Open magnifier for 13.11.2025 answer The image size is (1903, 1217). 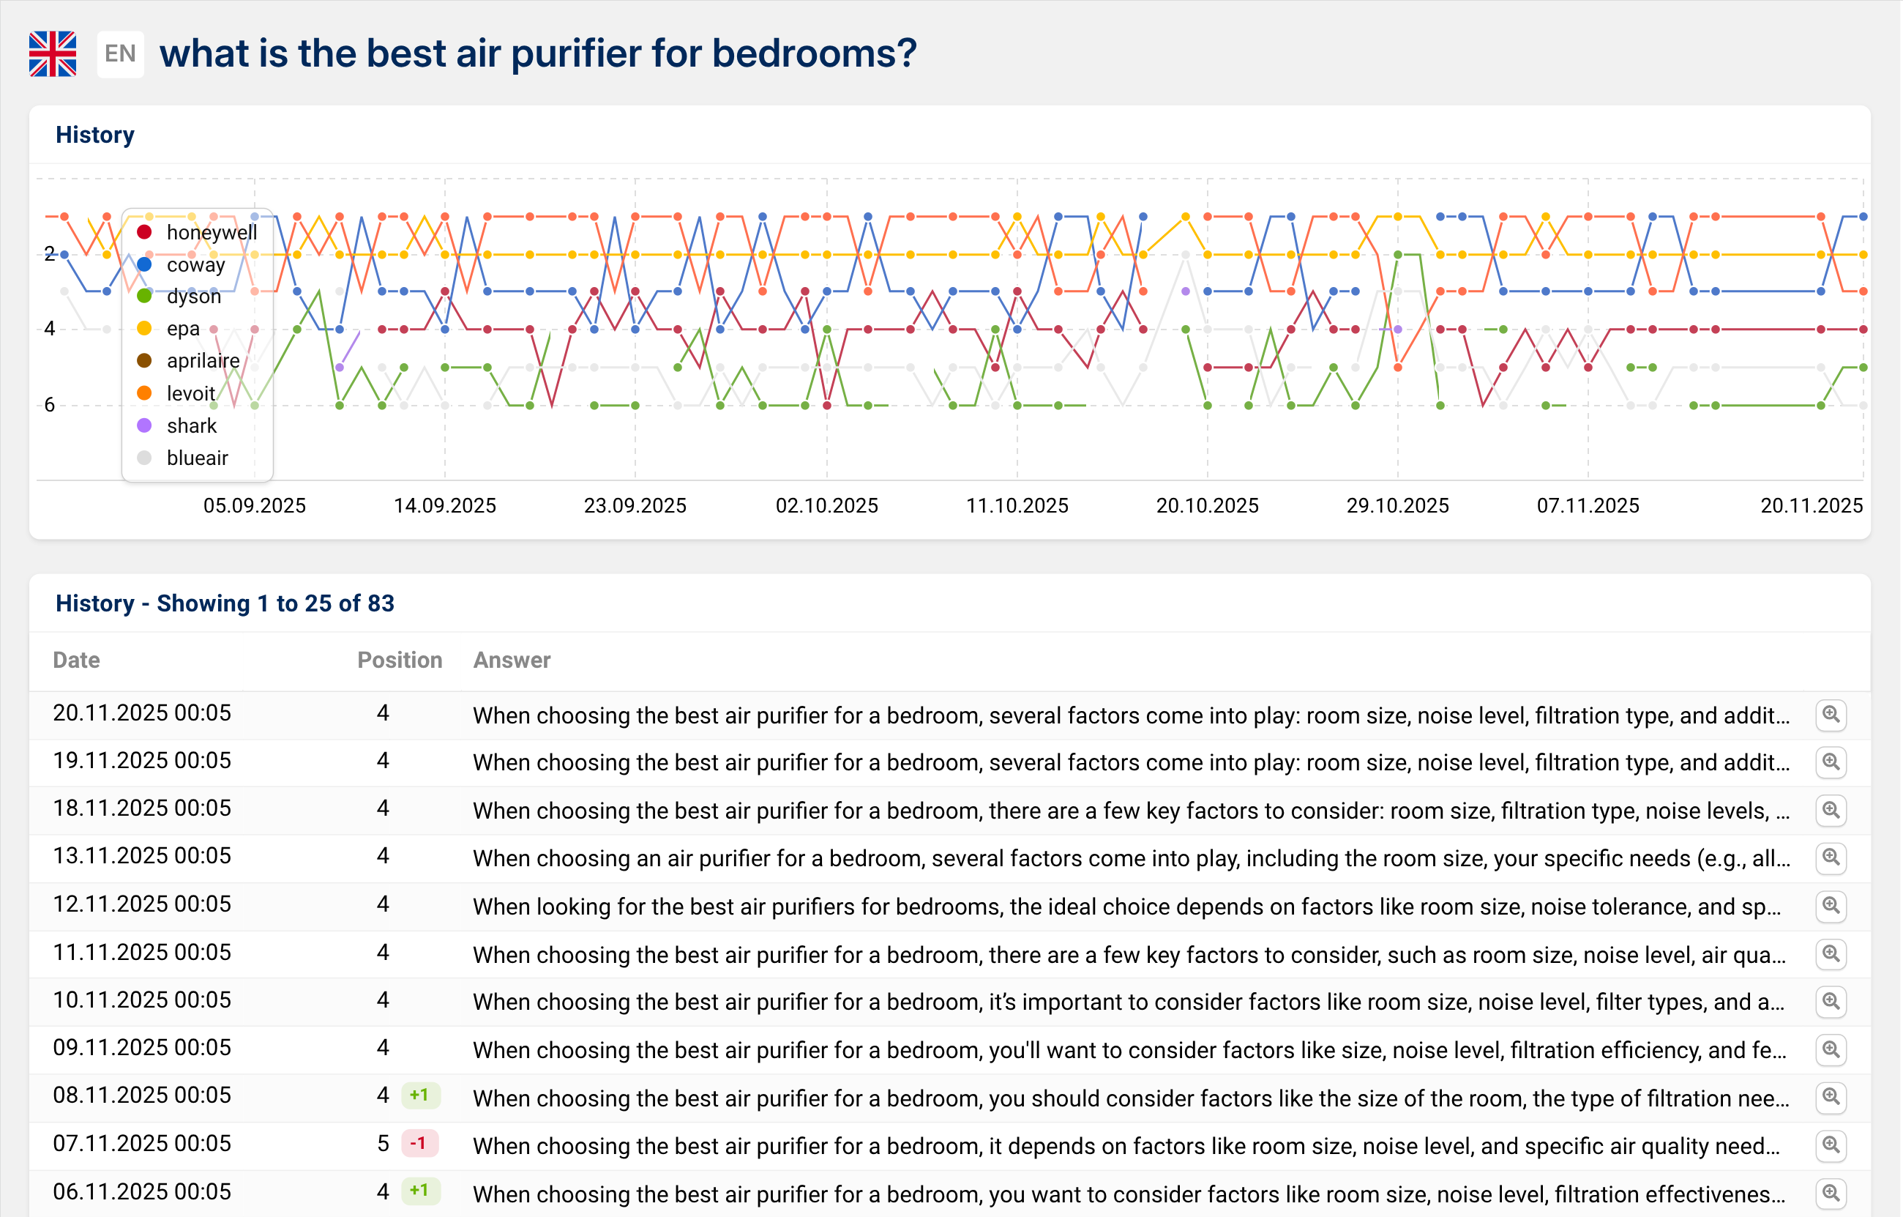1830,857
